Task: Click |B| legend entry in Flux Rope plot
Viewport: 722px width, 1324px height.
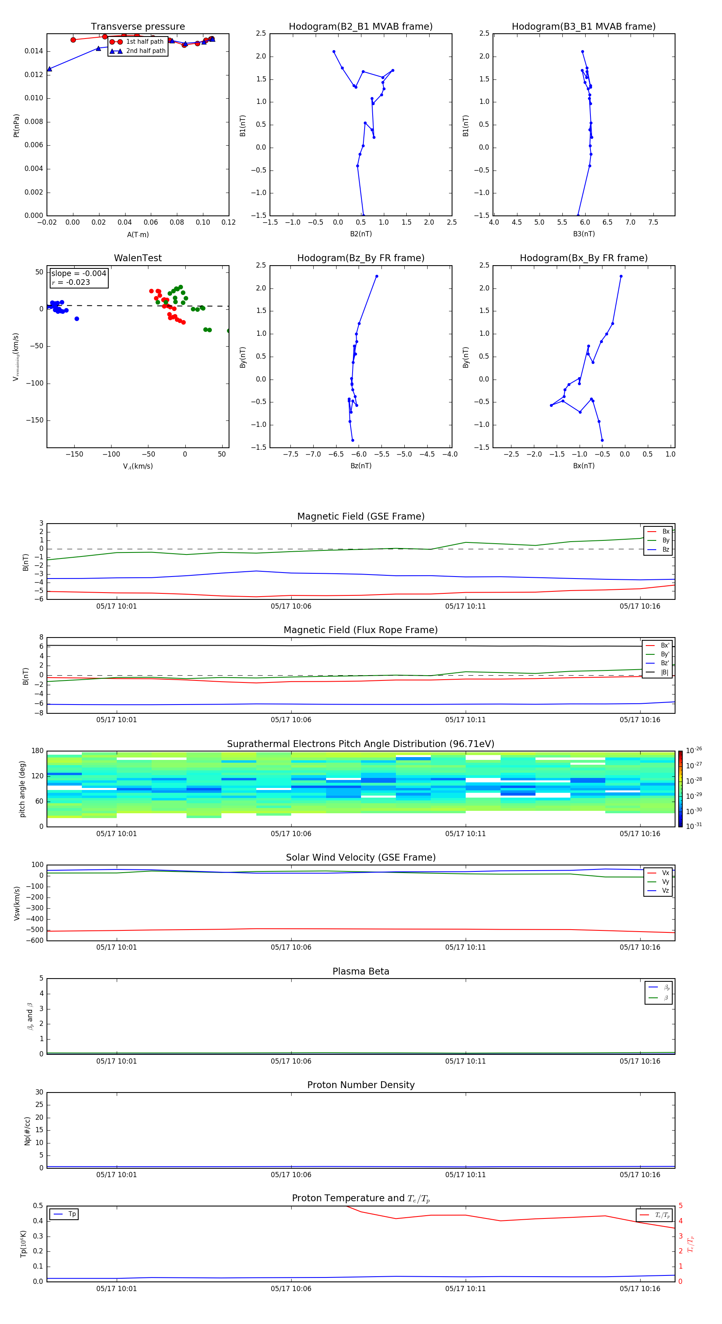Action: [x=657, y=672]
